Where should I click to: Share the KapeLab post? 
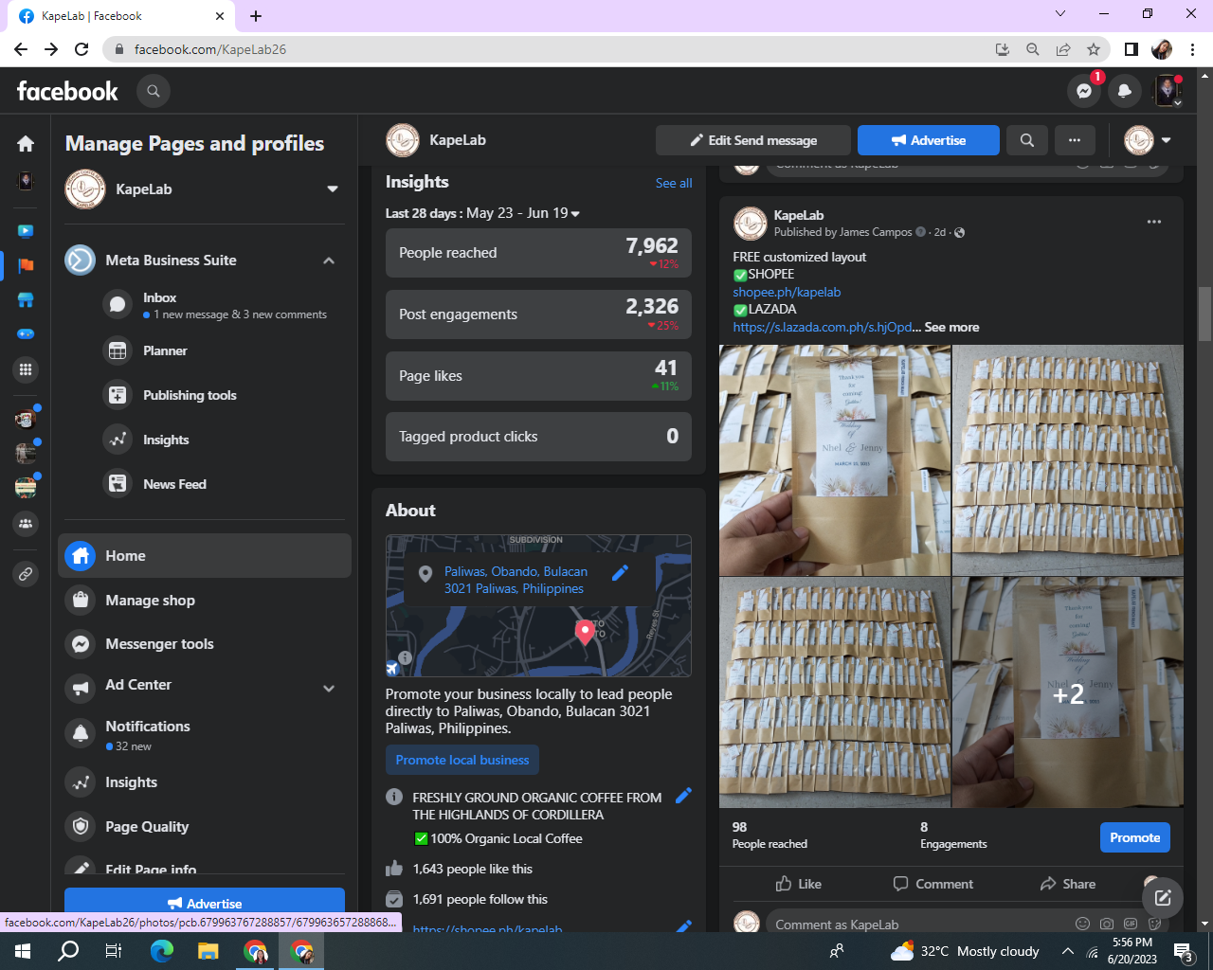[x=1068, y=884]
